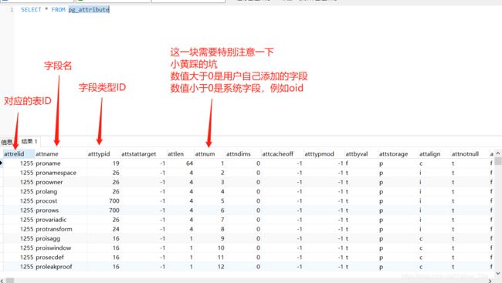
Task: Click atttypid value 24 in protransform row
Action: click(116, 229)
